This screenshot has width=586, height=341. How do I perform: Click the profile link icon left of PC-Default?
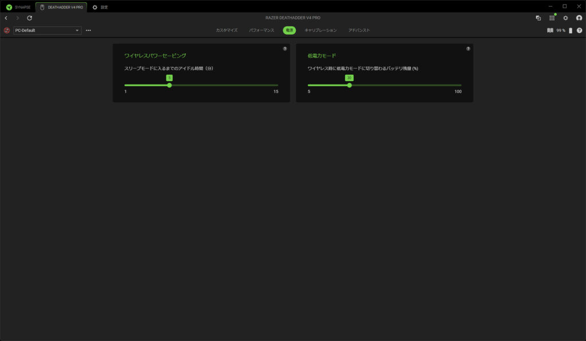[7, 30]
